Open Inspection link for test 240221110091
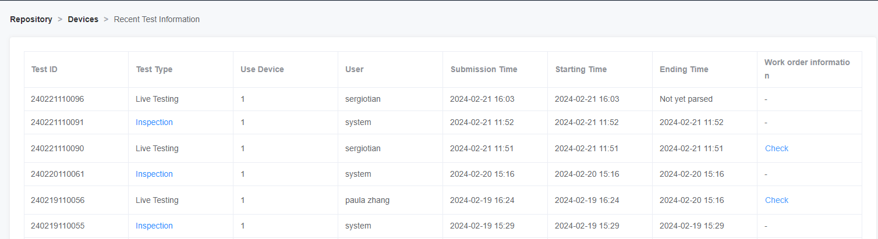Image resolution: width=878 pixels, height=239 pixels. (154, 122)
